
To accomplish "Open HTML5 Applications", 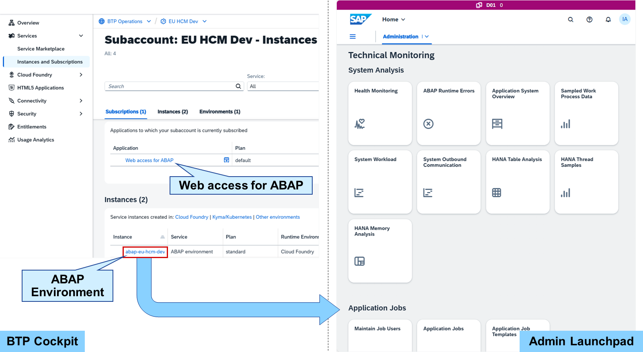I will tap(41, 88).
